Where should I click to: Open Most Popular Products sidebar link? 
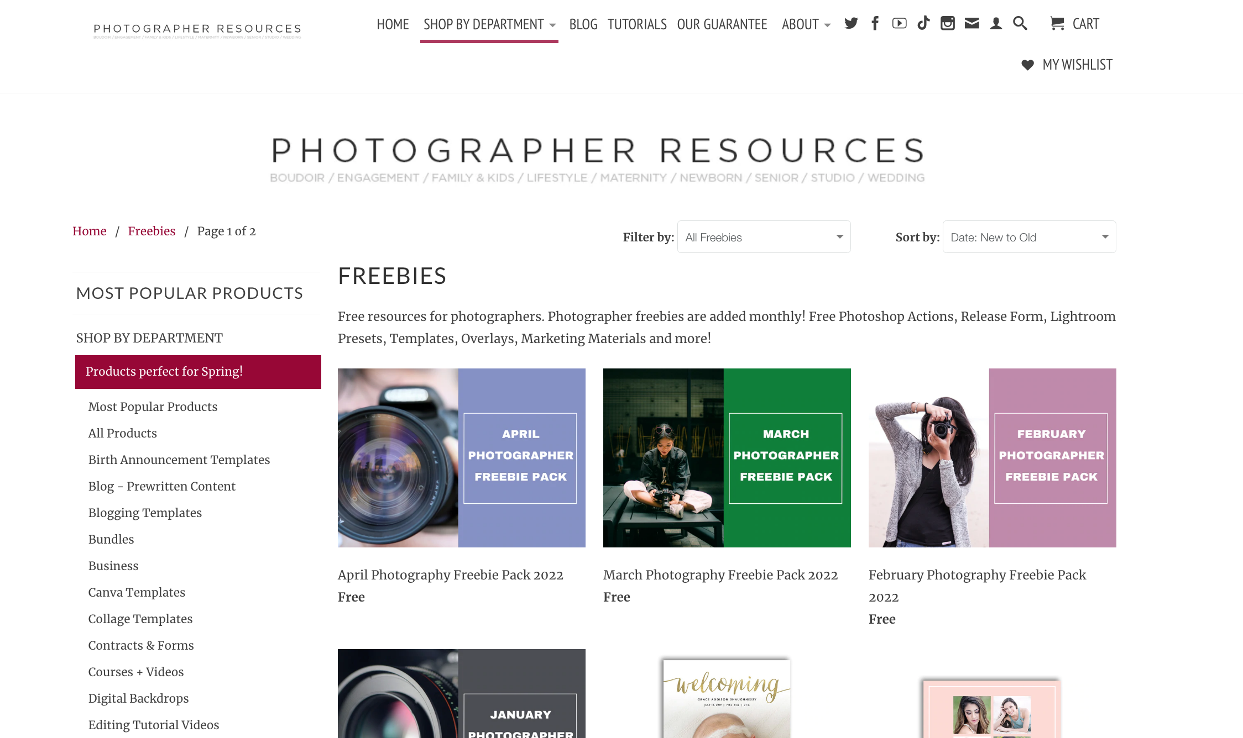tap(153, 407)
